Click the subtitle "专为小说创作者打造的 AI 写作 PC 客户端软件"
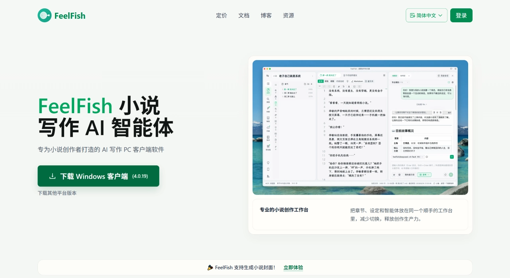 click(x=101, y=150)
